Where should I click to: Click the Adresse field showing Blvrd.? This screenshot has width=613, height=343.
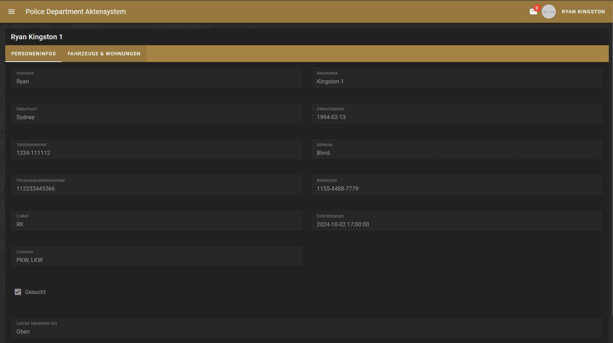pos(457,149)
